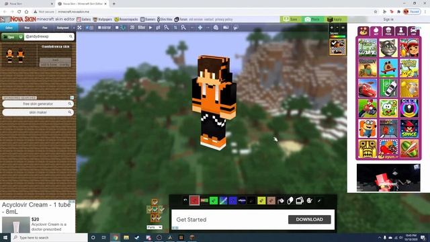The image size is (430, 242).
Task: Click the undo arrow in the bottom palette
Action: pyautogui.click(x=185, y=200)
